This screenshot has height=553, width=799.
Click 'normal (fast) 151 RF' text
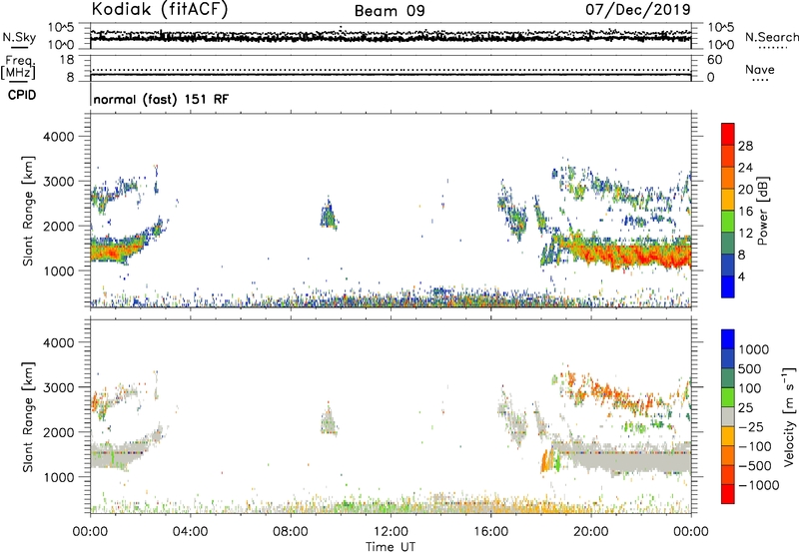[161, 99]
